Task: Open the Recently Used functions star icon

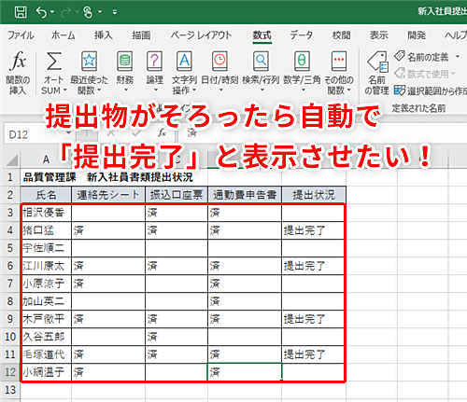Action: click(89, 61)
